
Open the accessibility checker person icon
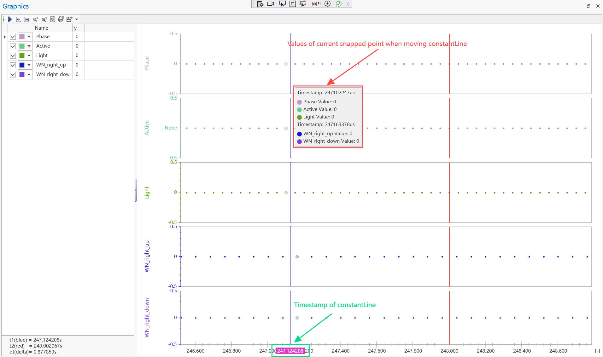click(x=328, y=4)
